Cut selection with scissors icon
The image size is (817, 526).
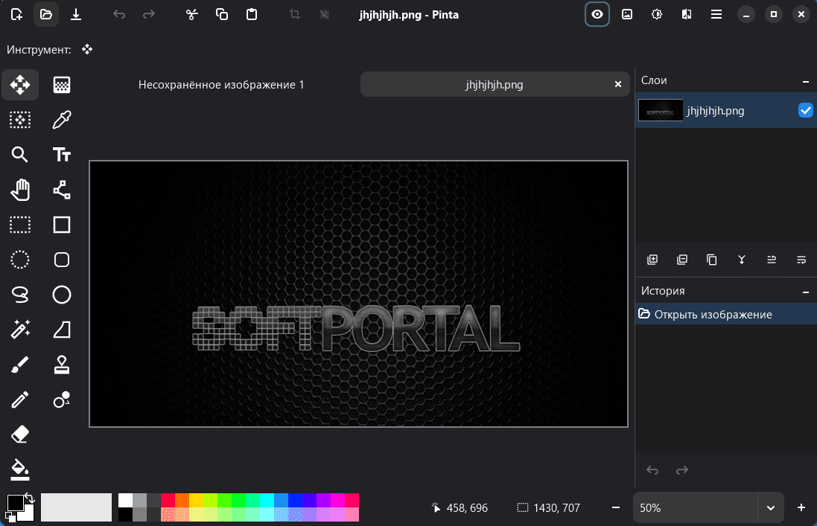[192, 15]
